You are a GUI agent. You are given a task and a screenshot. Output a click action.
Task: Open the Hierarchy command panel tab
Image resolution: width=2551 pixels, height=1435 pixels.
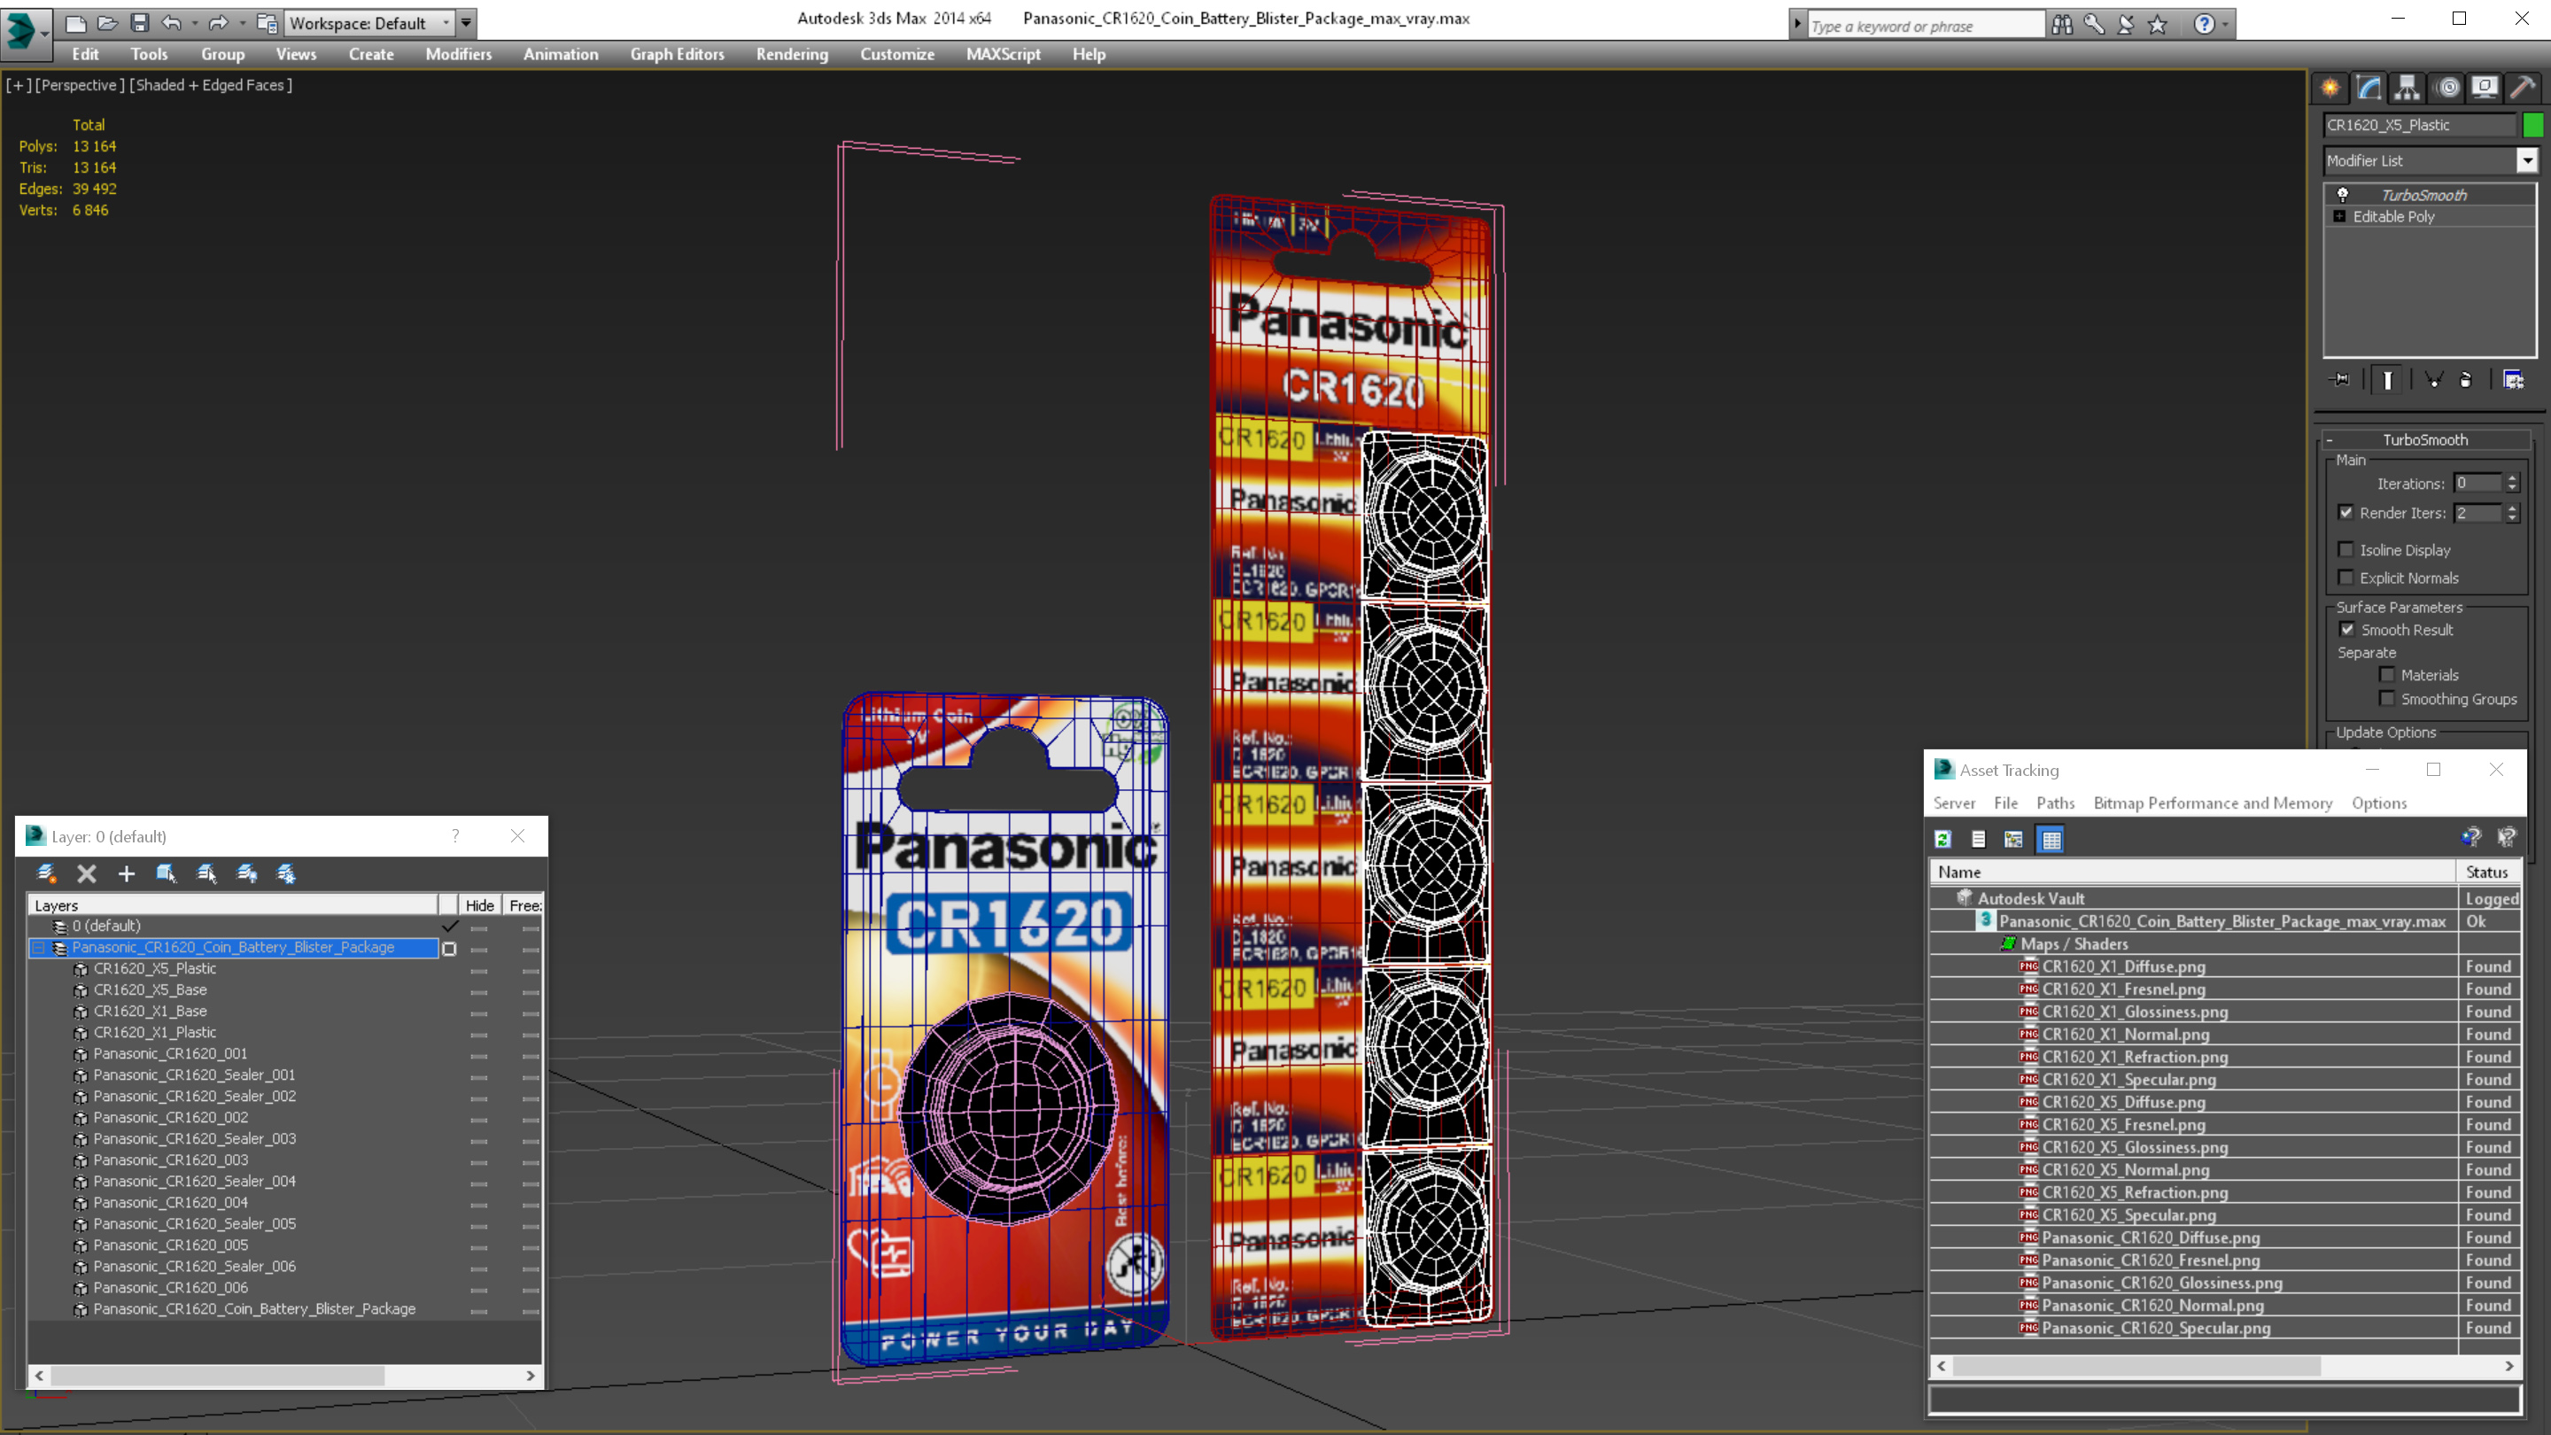(x=2408, y=87)
